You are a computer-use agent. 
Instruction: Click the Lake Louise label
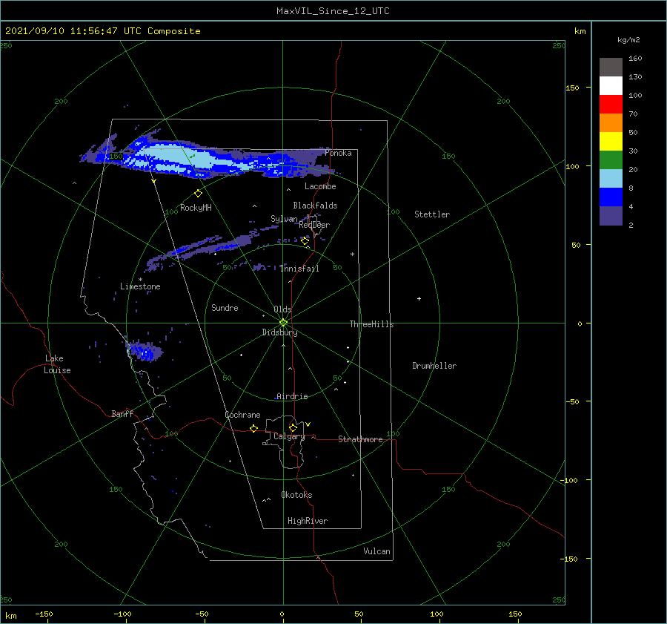(57, 364)
